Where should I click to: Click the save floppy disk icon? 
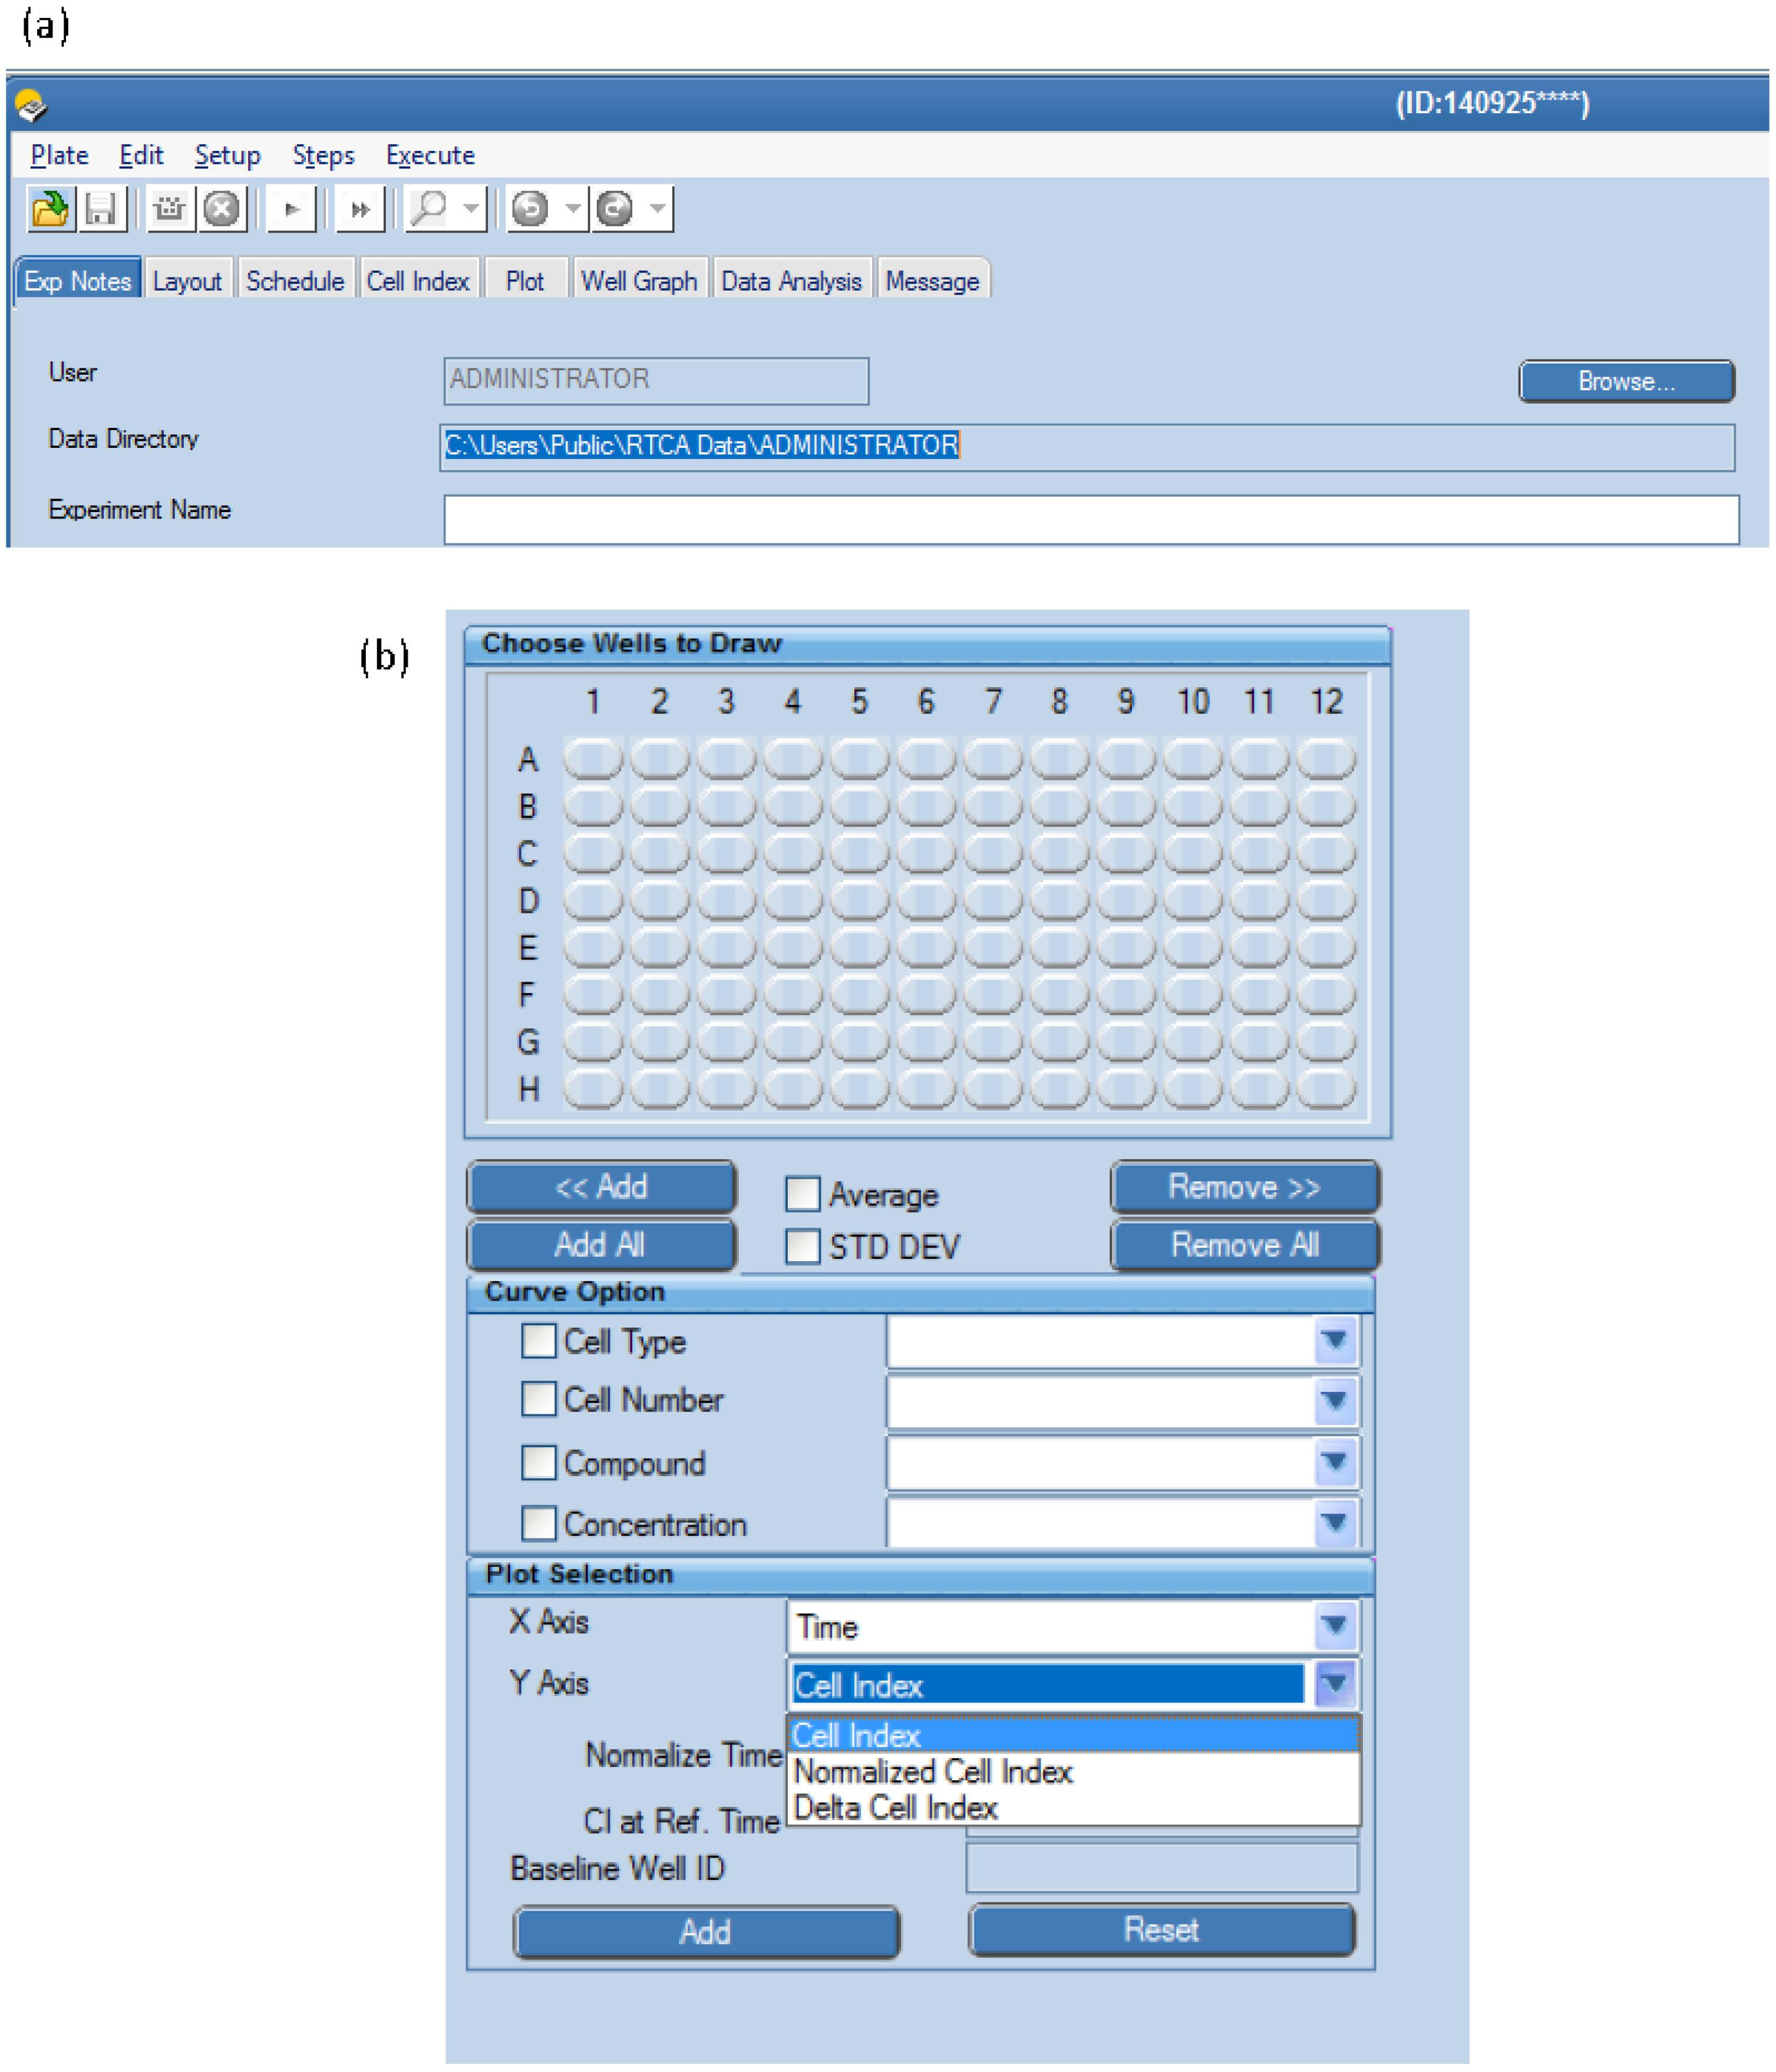click(101, 209)
